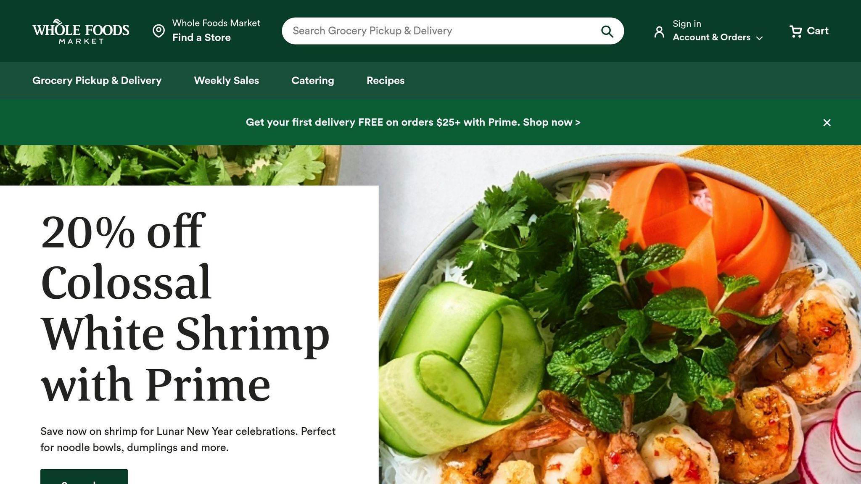The height and width of the screenshot is (484, 861).
Task: Open the Catering menu item
Action: tap(313, 80)
